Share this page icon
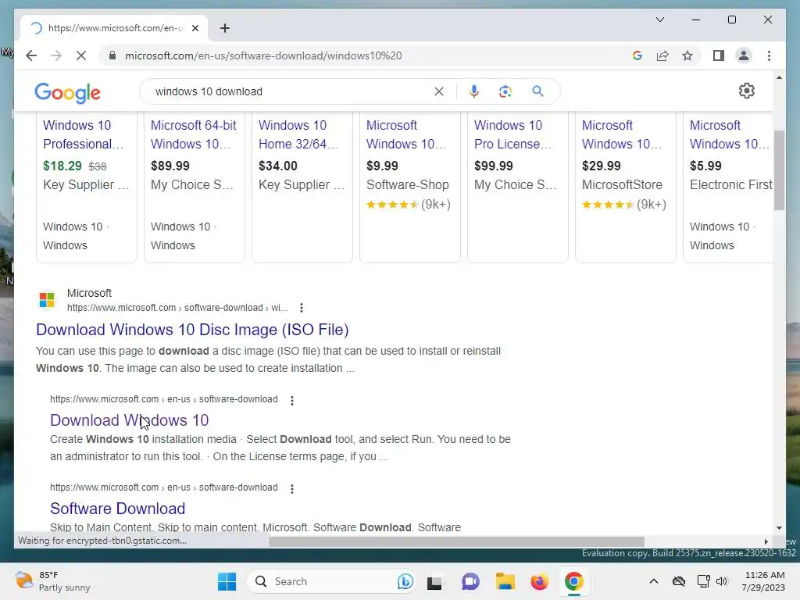800x600 pixels. [662, 55]
